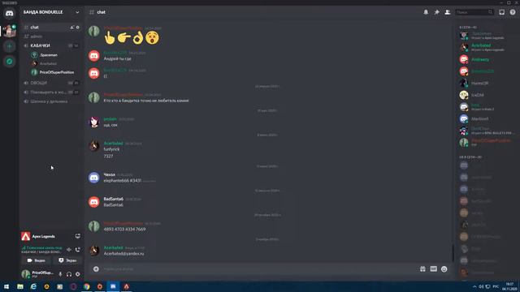Stream Apex Legends screen share icon
This screenshot has width=520, height=292.
coord(78,236)
